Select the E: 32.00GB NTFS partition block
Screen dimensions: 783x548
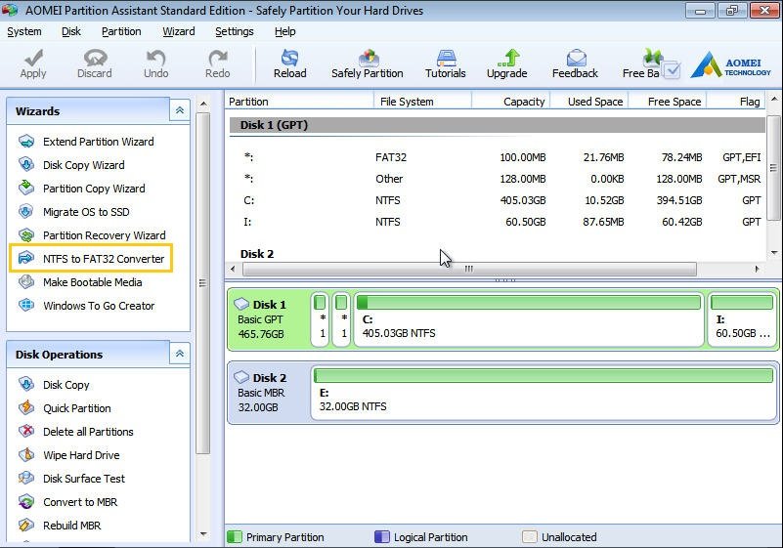544,392
